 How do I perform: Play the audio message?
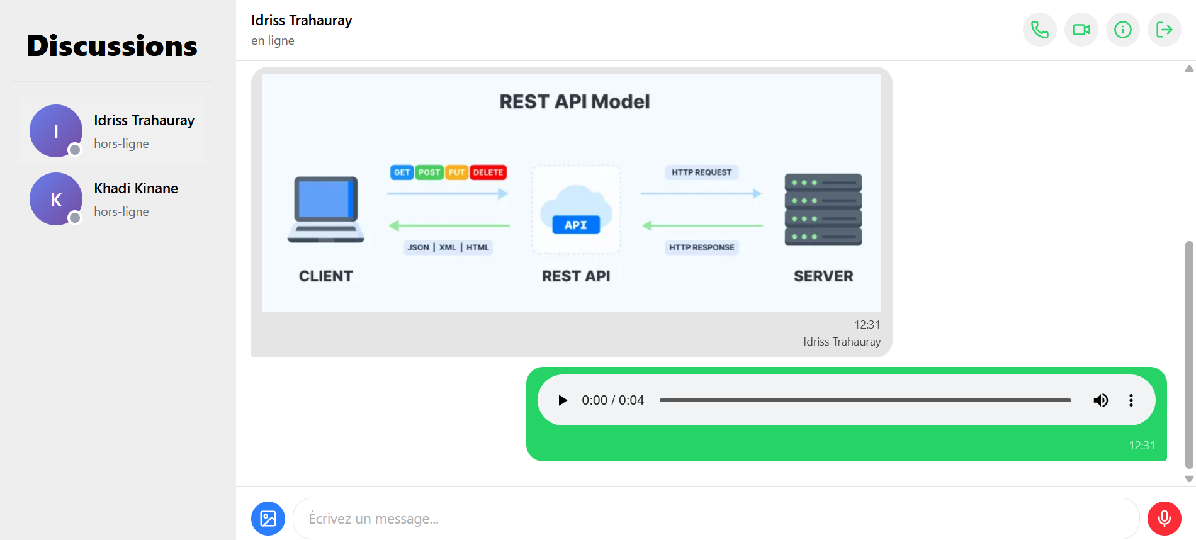[563, 400]
